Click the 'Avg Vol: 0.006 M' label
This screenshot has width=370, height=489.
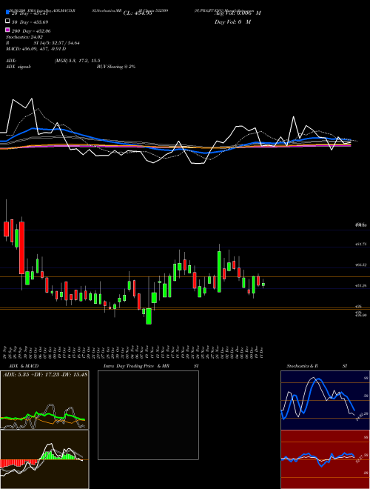238,13
